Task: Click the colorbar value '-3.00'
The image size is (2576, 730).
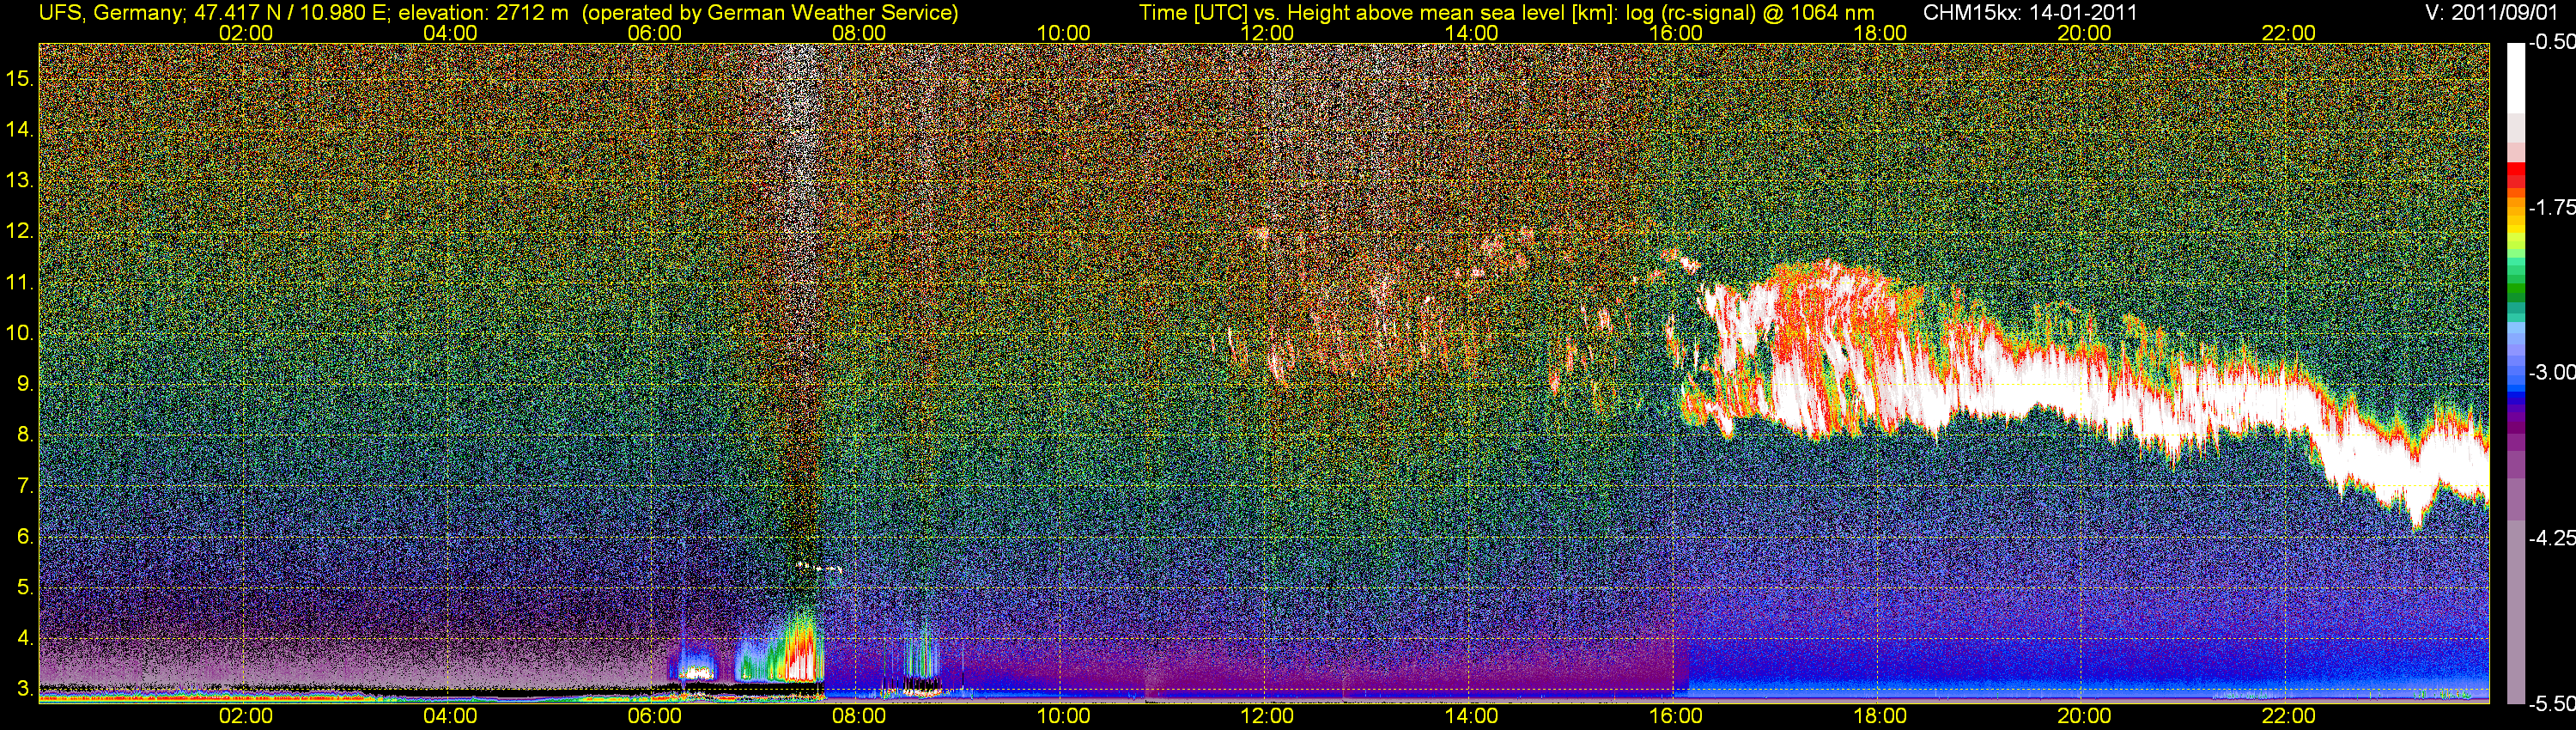Action: click(x=2552, y=373)
